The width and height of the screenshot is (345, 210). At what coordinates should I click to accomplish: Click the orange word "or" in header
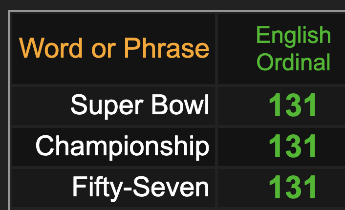[104, 51]
